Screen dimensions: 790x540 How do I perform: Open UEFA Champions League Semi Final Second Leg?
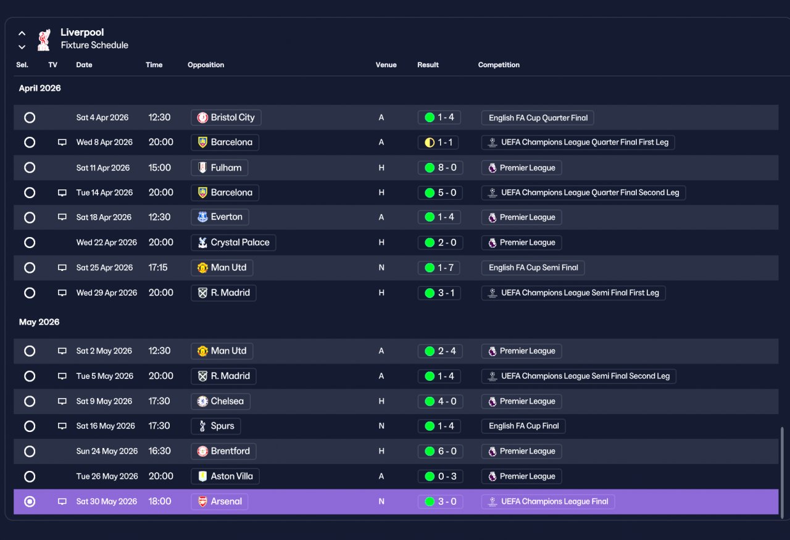[579, 376]
